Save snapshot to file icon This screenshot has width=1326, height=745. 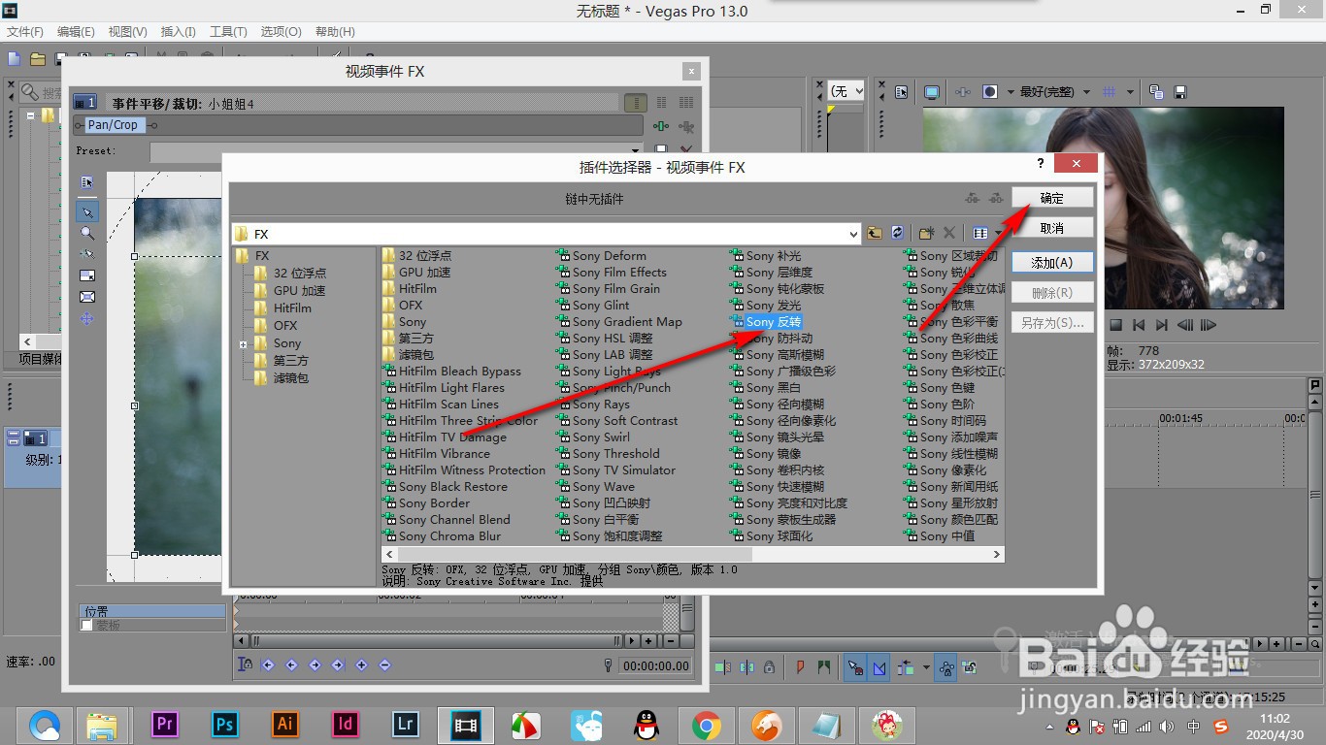pyautogui.click(x=1180, y=92)
